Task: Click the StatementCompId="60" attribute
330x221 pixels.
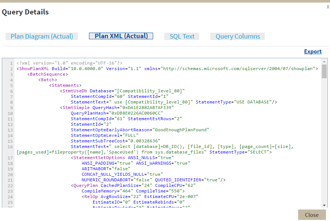Action: point(98,96)
